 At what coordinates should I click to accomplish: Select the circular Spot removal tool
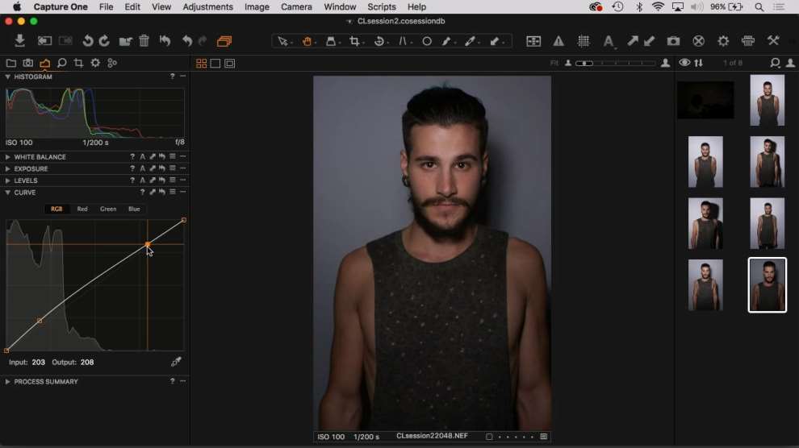[427, 41]
